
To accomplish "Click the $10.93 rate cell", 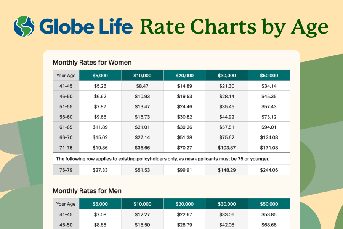I will (143, 96).
